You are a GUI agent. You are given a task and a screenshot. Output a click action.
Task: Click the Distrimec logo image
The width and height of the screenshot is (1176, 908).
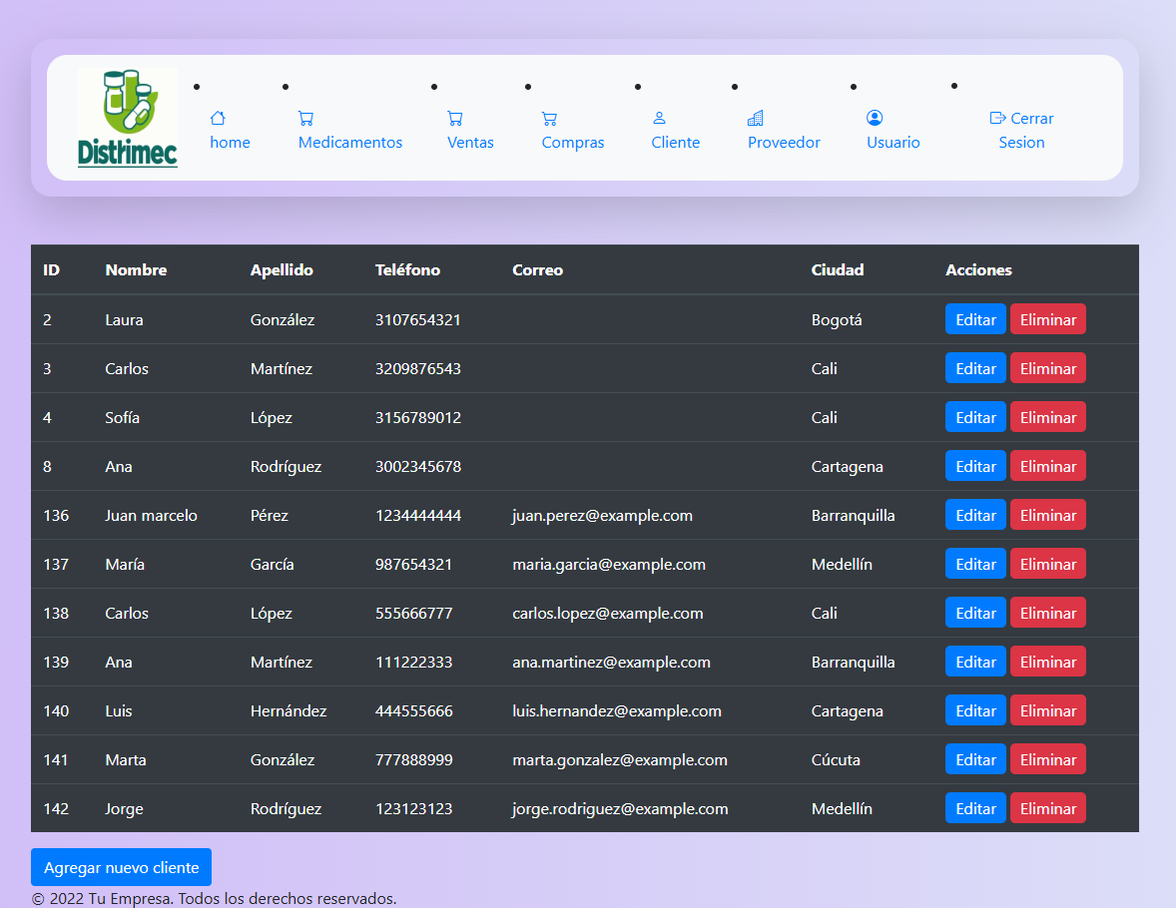pos(128,118)
